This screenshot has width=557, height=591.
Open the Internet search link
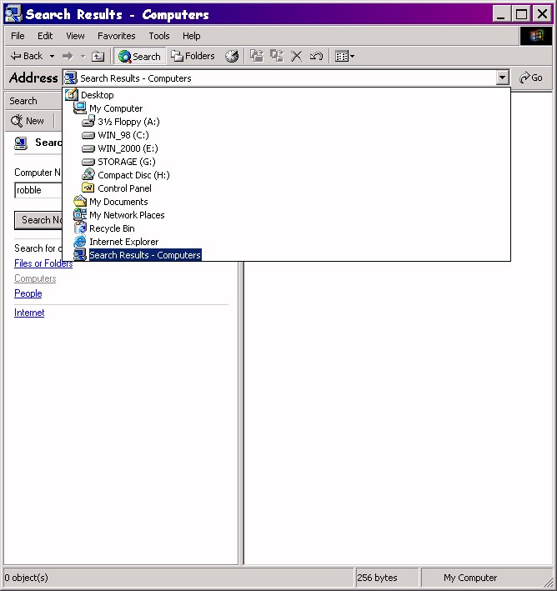[x=29, y=313]
